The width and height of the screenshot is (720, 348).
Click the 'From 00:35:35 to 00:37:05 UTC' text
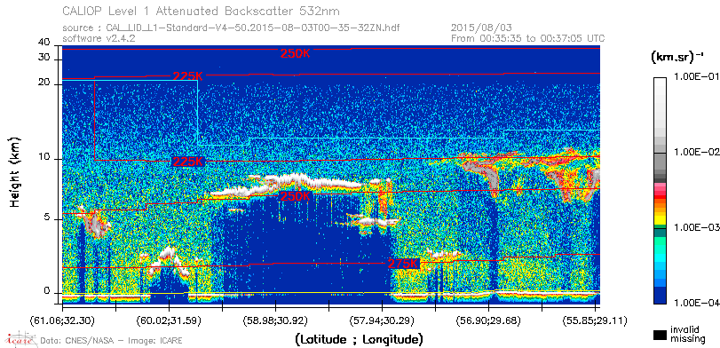pos(528,38)
